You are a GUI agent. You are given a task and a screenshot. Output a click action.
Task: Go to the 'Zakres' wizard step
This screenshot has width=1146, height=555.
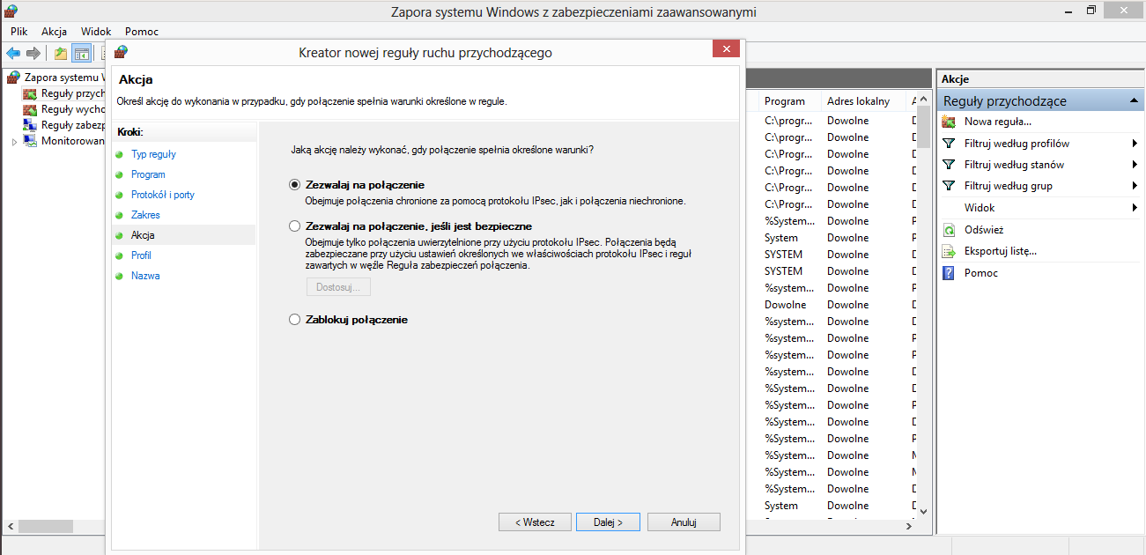tap(145, 215)
